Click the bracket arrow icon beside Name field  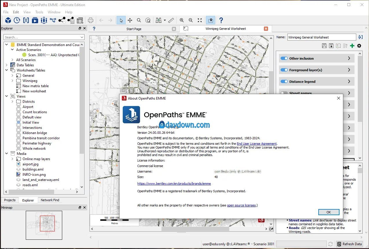tap(360, 37)
